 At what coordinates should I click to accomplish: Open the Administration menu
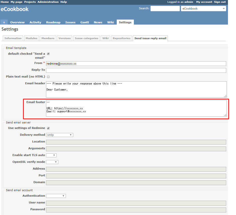[48, 2]
